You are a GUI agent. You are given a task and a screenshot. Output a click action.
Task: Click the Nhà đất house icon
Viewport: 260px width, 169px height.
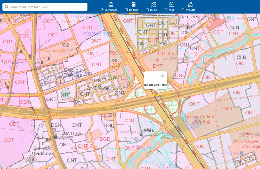point(190,4)
